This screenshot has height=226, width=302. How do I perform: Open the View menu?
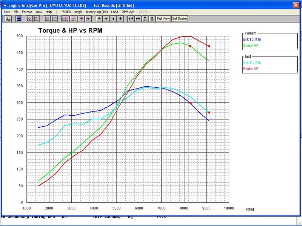click(39, 12)
